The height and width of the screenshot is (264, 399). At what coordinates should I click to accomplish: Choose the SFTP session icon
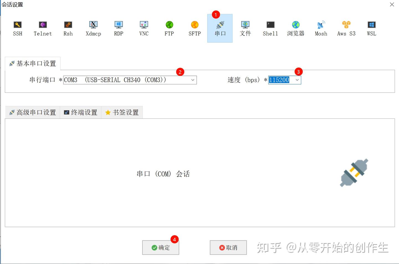coord(194,28)
